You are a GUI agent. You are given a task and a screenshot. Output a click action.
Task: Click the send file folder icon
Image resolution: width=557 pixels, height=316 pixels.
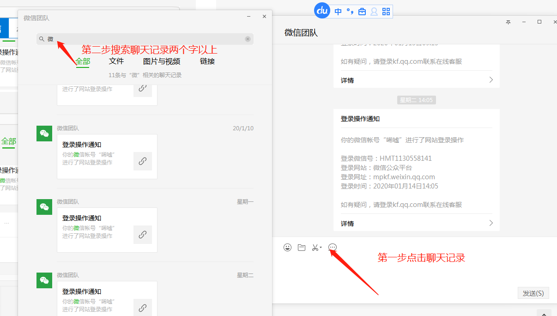(x=302, y=248)
